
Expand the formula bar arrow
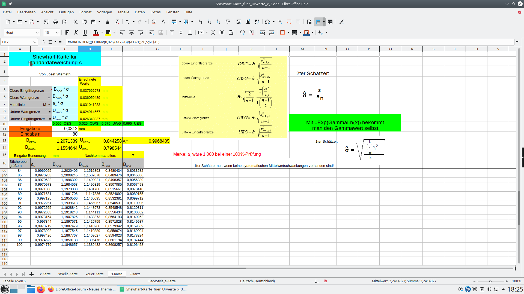pos(517,42)
